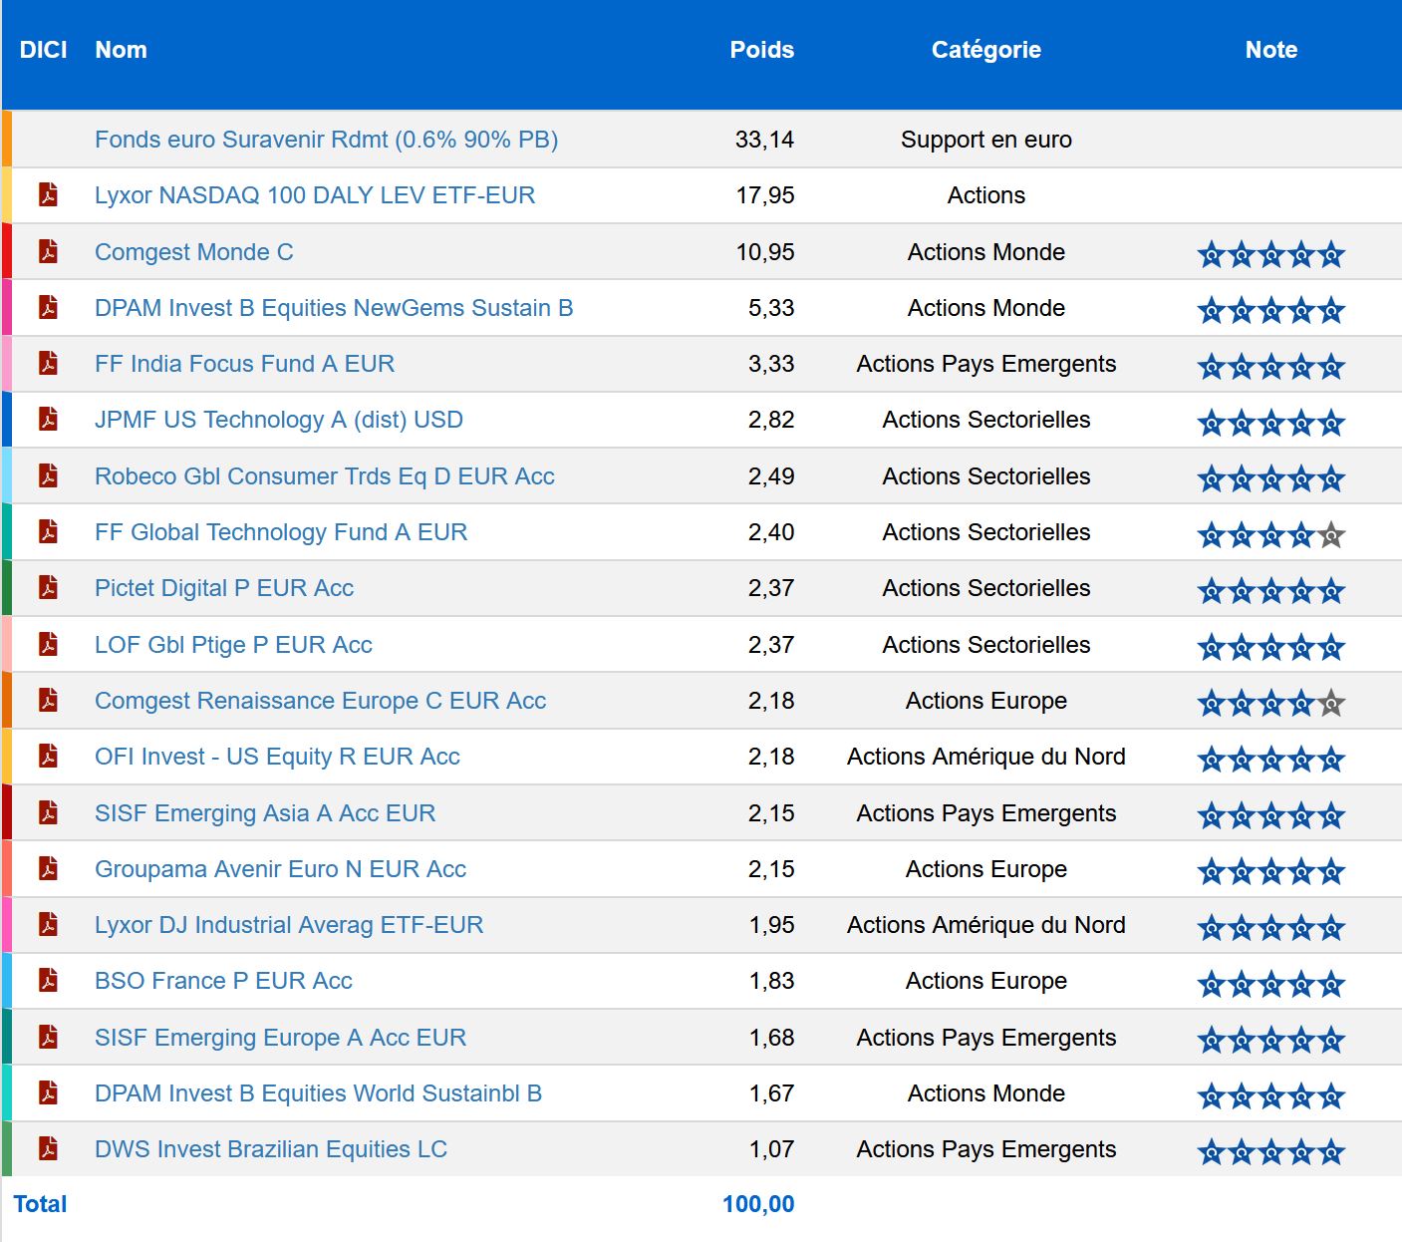Open DICI PDF for SISF Emerging Asia
The image size is (1402, 1242).
48,812
